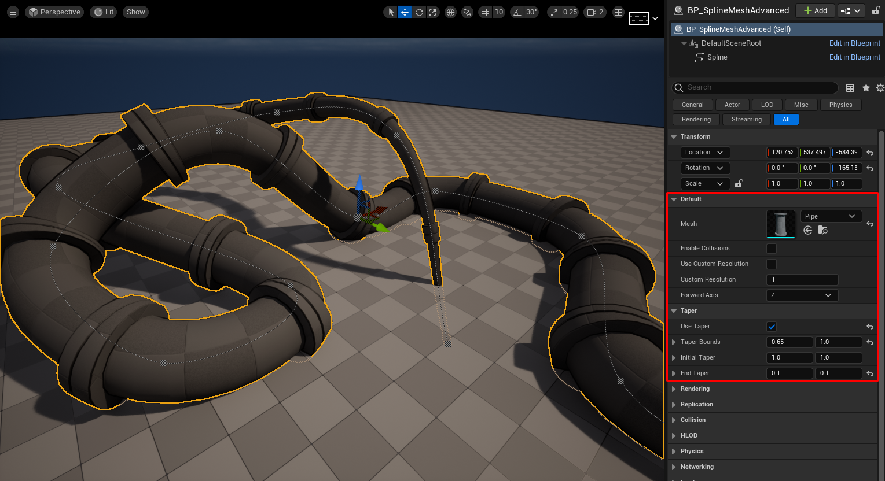Click the Custom Resolution input field
The image size is (885, 481).
pyautogui.click(x=802, y=280)
